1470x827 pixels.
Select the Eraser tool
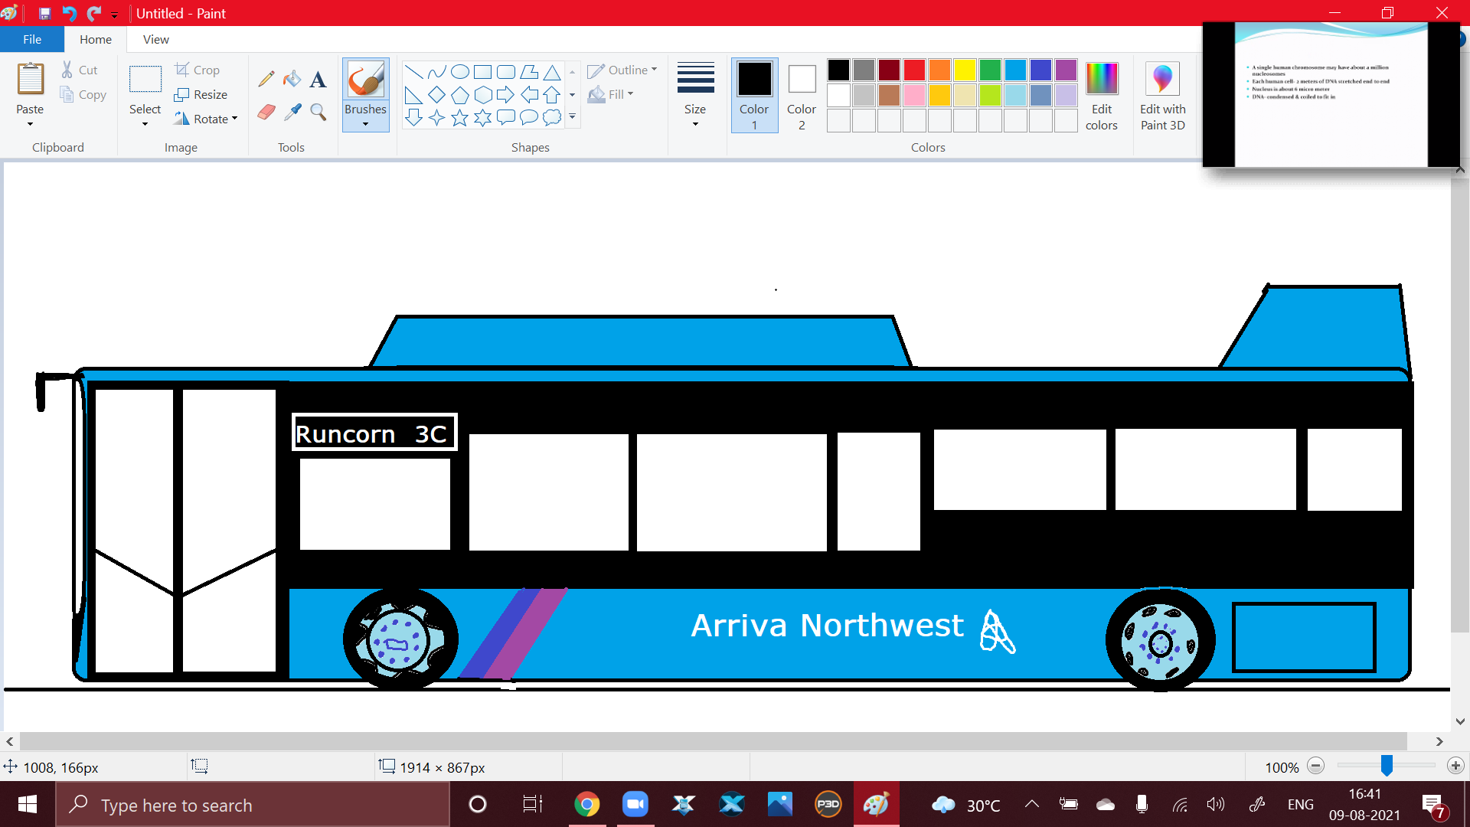point(266,112)
